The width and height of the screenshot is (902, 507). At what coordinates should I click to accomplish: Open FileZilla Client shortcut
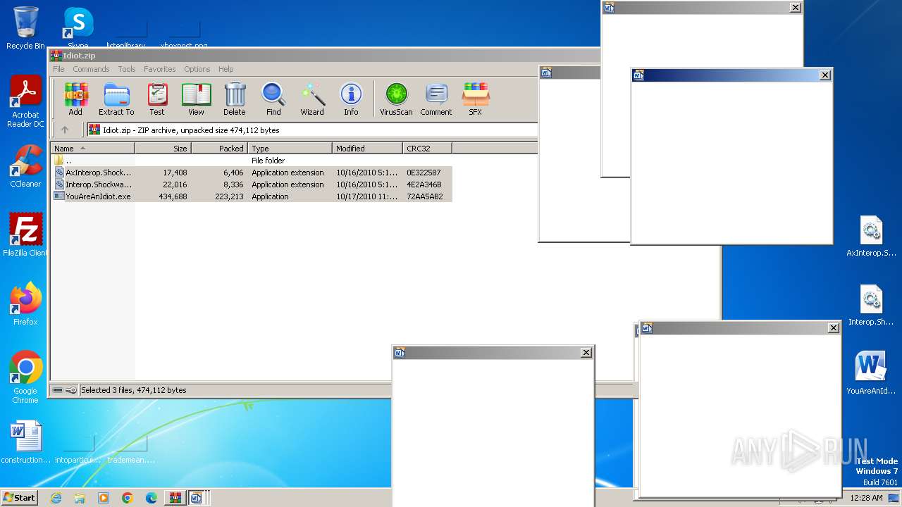[25, 234]
